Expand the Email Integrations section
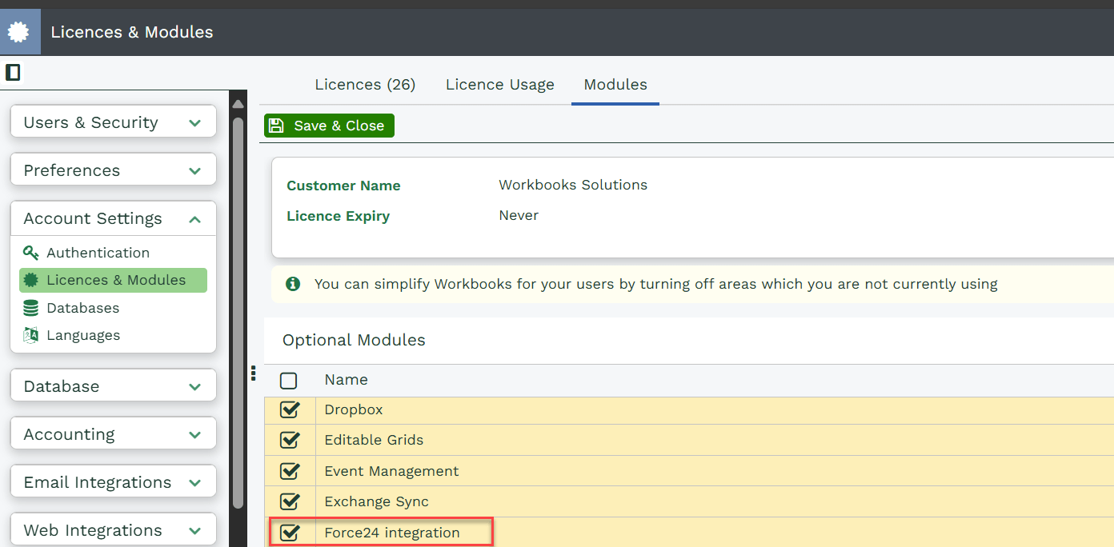 tap(114, 482)
